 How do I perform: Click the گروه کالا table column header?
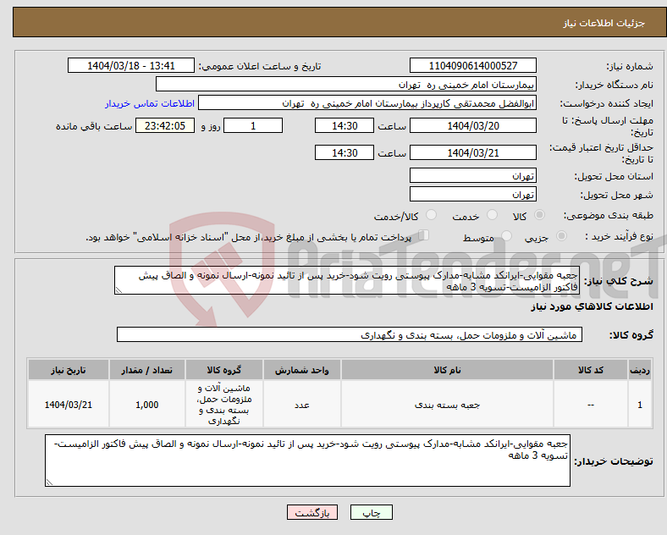click(224, 370)
